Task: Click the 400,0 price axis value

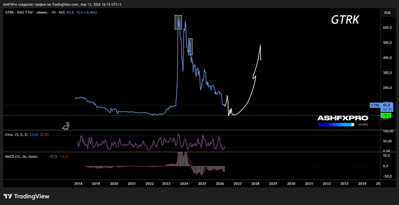Action: coord(387,58)
